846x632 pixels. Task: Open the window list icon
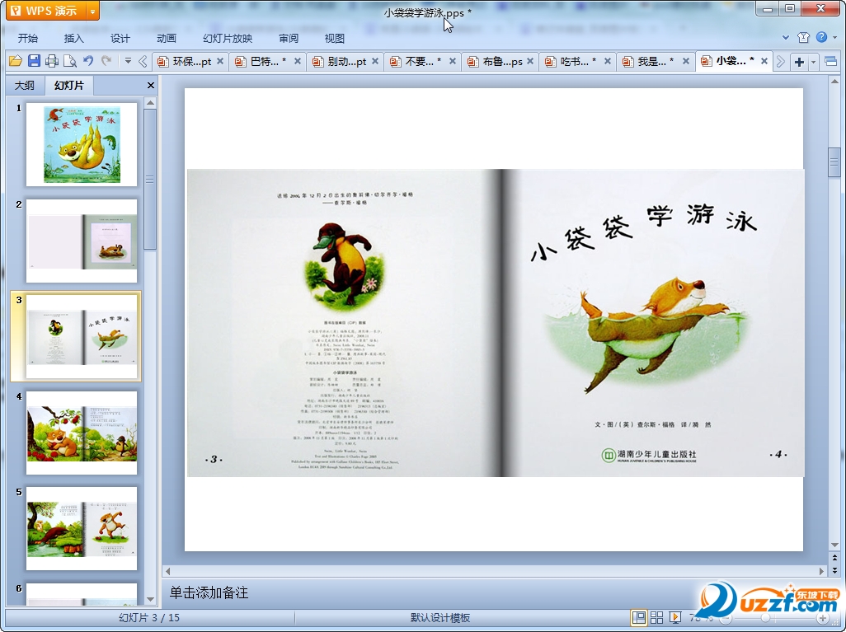pyautogui.click(x=831, y=62)
